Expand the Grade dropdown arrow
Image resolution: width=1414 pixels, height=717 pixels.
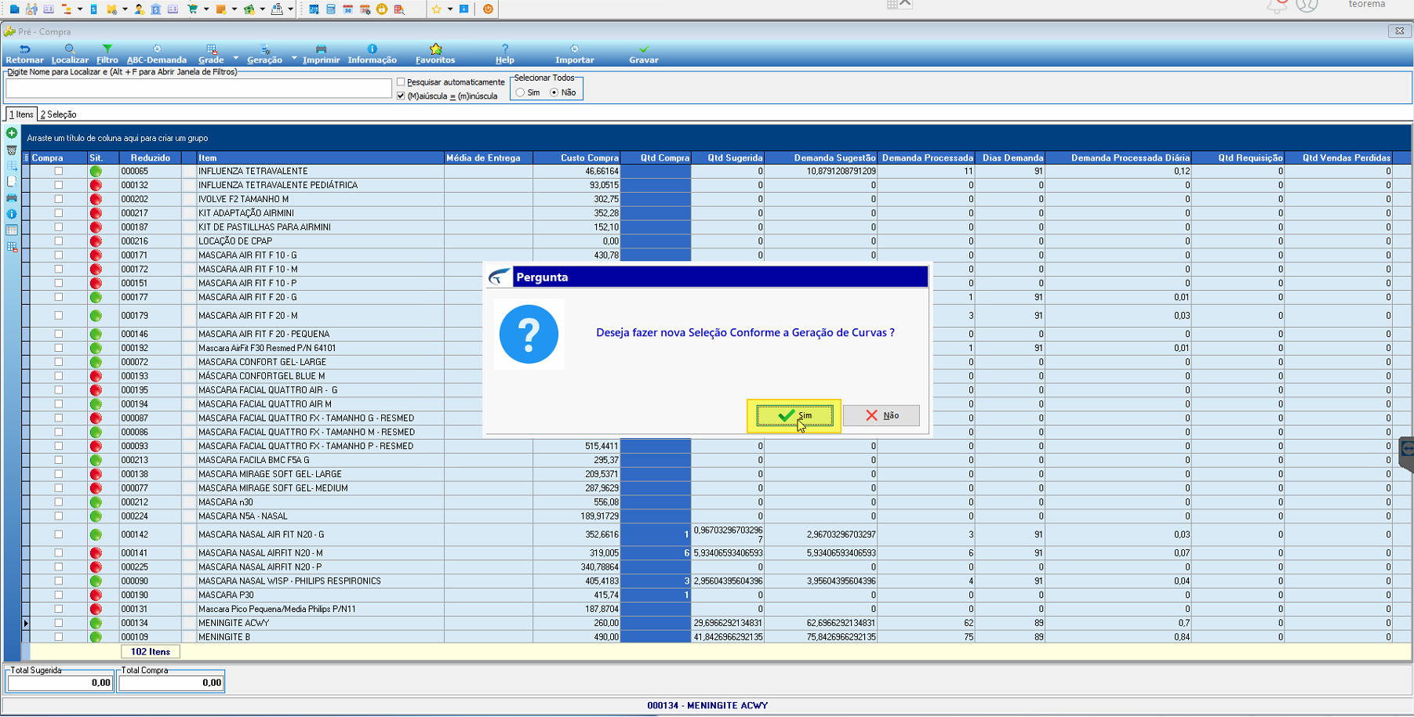coord(235,57)
